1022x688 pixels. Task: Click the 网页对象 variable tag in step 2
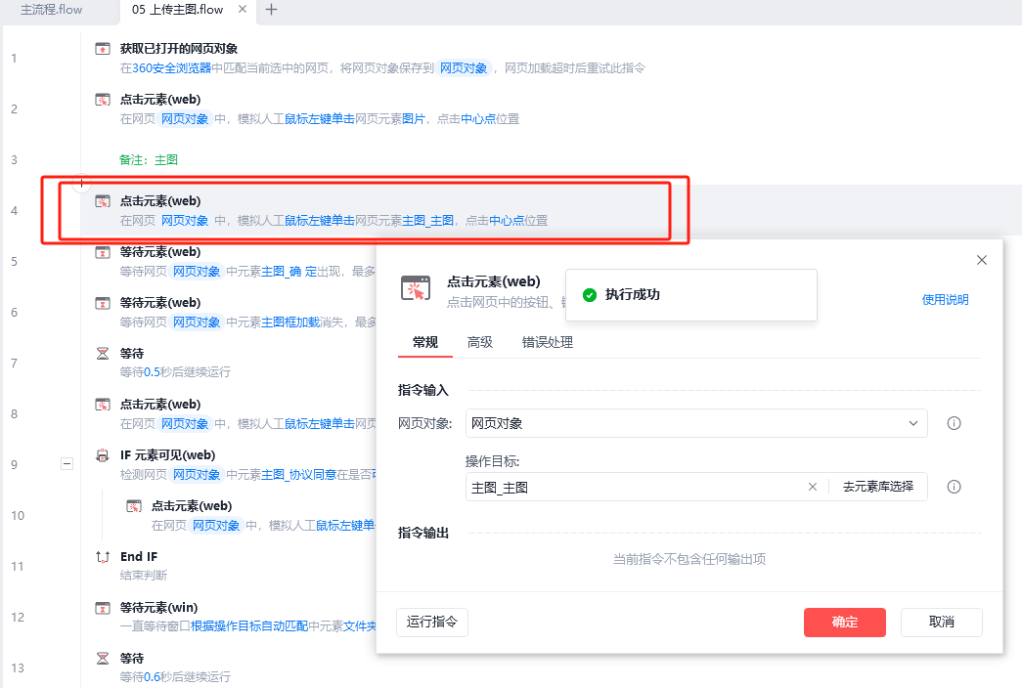[185, 118]
